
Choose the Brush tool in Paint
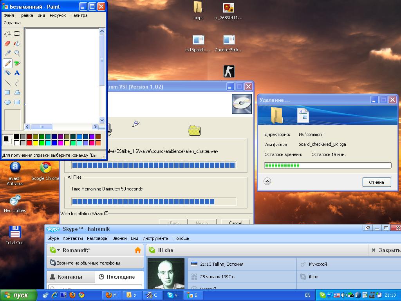[x=17, y=63]
